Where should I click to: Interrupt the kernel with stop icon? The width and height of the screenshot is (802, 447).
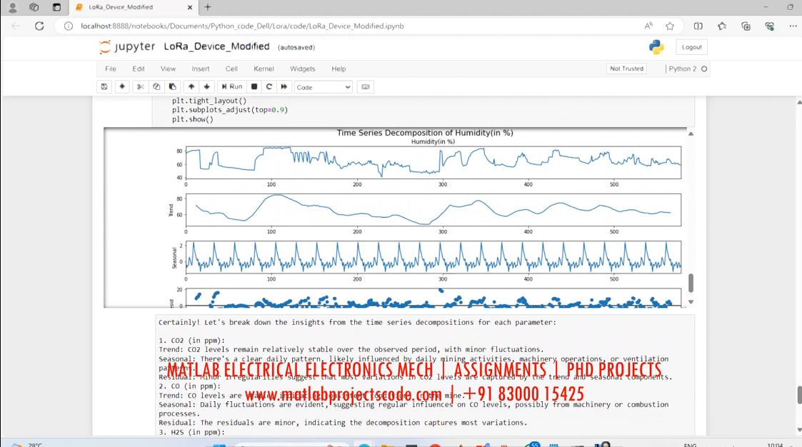coord(254,86)
